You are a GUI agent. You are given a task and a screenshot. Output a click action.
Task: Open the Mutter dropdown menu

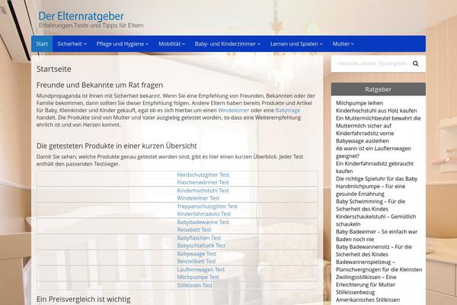(343, 43)
